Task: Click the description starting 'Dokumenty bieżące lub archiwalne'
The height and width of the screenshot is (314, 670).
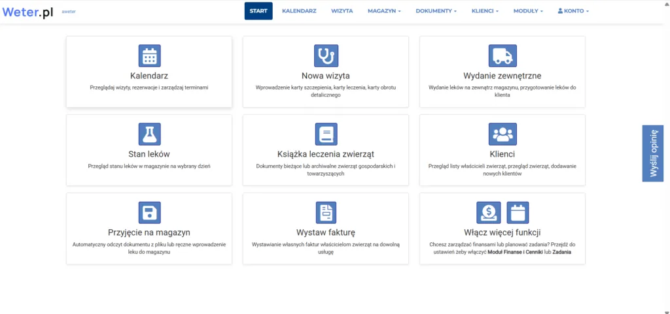Action: pos(326,170)
